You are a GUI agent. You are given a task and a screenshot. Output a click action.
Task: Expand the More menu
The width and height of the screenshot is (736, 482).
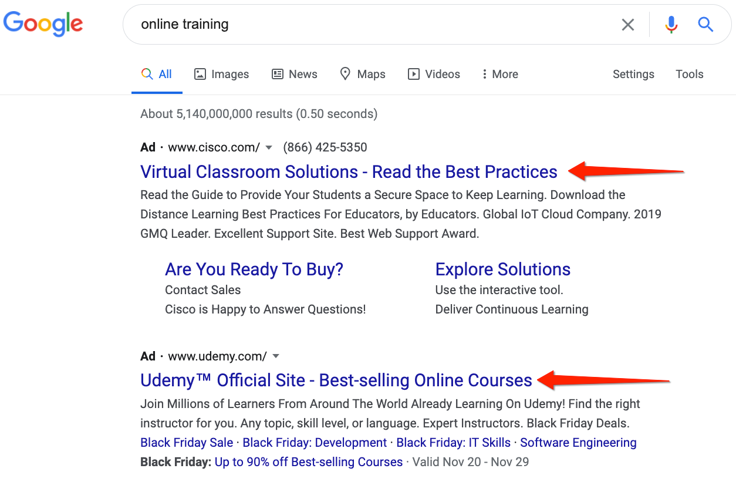click(x=499, y=74)
